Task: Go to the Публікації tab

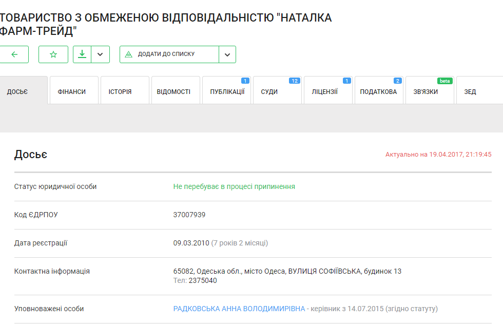Action: point(227,92)
